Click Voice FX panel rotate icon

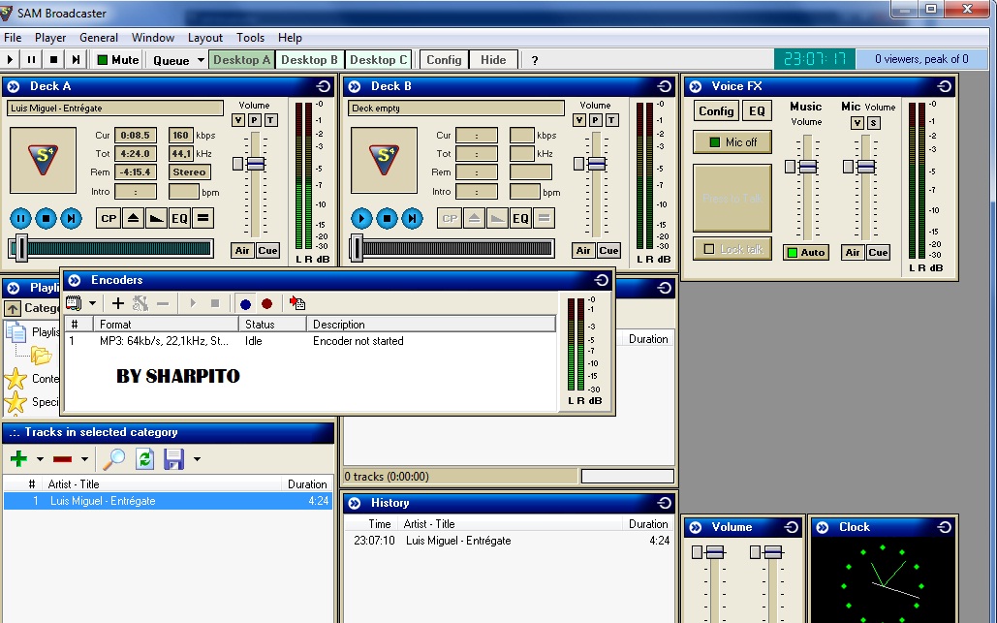pyautogui.click(x=945, y=86)
